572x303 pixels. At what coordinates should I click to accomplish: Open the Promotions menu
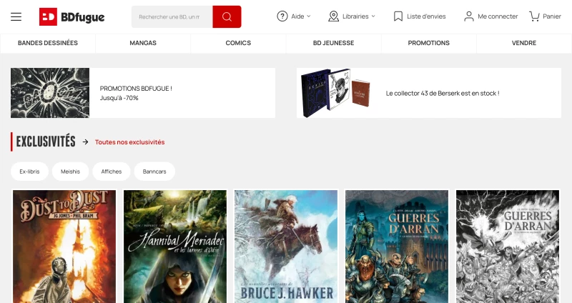pyautogui.click(x=428, y=43)
